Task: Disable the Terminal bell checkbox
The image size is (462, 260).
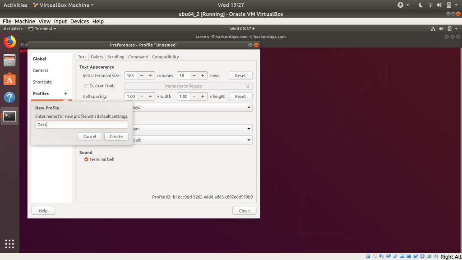Action: pos(86,159)
